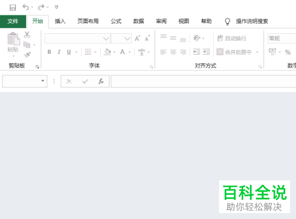This screenshot has height=219, width=296.
Task: Click the Align Left icon
Action: coord(163,52)
